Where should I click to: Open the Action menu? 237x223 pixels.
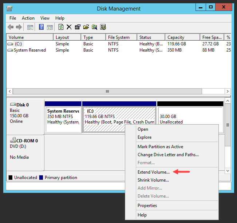[x=28, y=18]
